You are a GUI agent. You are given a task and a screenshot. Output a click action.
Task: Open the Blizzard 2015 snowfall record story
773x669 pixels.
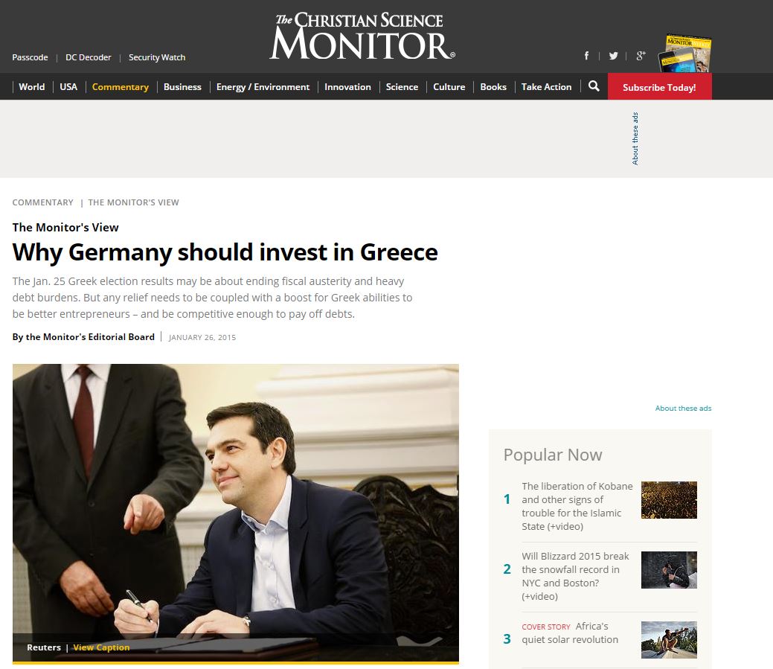click(x=575, y=576)
